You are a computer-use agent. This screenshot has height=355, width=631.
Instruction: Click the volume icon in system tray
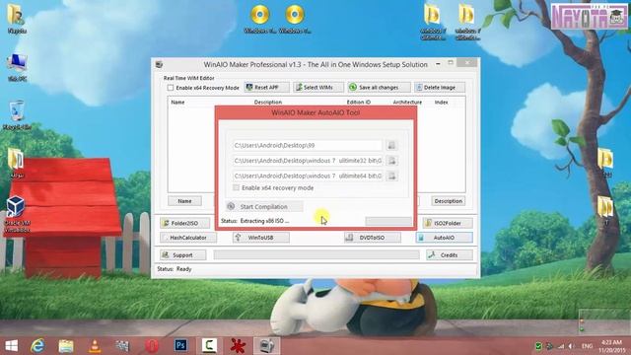pos(571,346)
